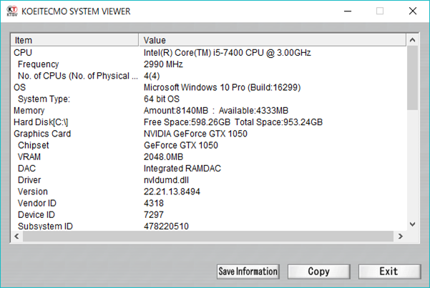Select the Version row label
The image size is (430, 288).
(33, 192)
